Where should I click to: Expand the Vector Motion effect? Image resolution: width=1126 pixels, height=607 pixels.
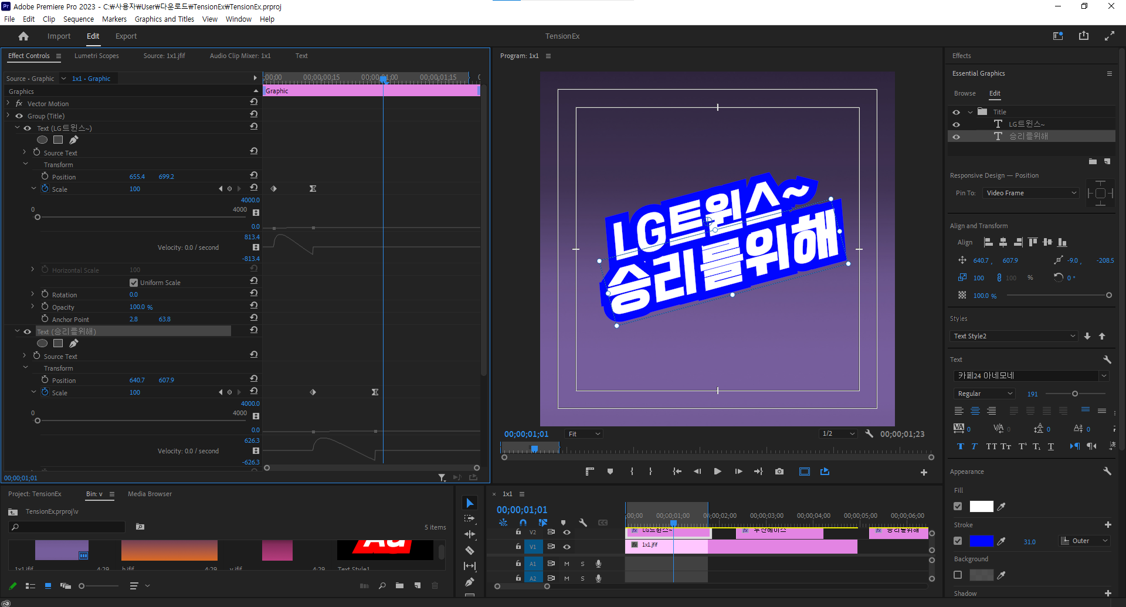tap(8, 103)
